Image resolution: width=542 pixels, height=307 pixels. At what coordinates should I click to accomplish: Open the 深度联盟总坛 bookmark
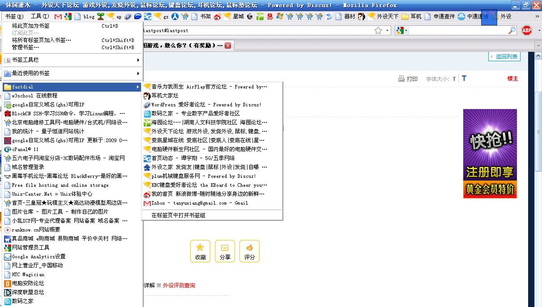click(73, 292)
